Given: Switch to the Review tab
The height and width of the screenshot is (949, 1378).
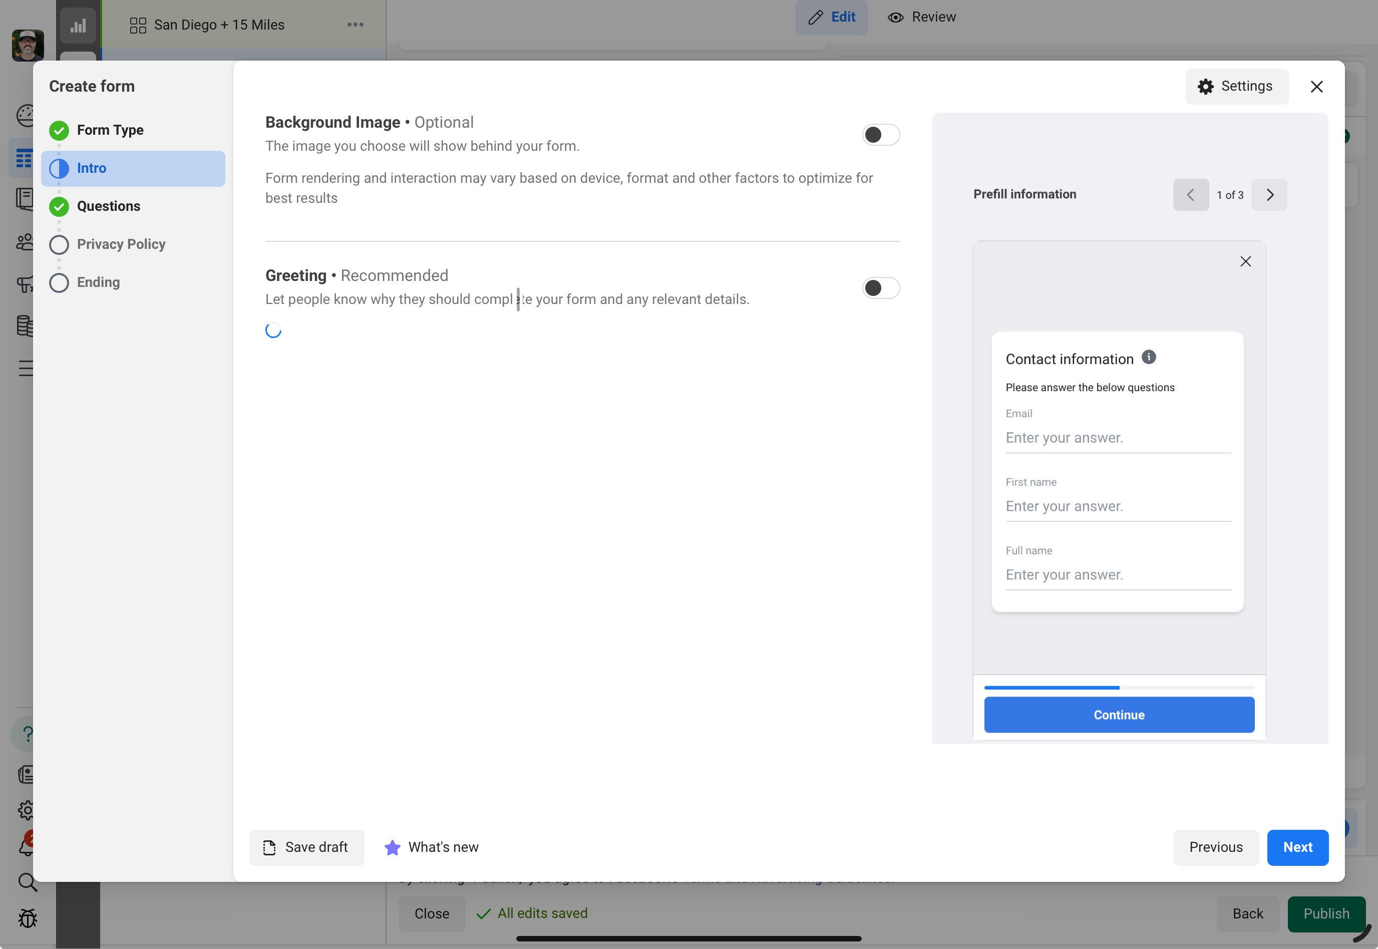Looking at the screenshot, I should pos(921,17).
